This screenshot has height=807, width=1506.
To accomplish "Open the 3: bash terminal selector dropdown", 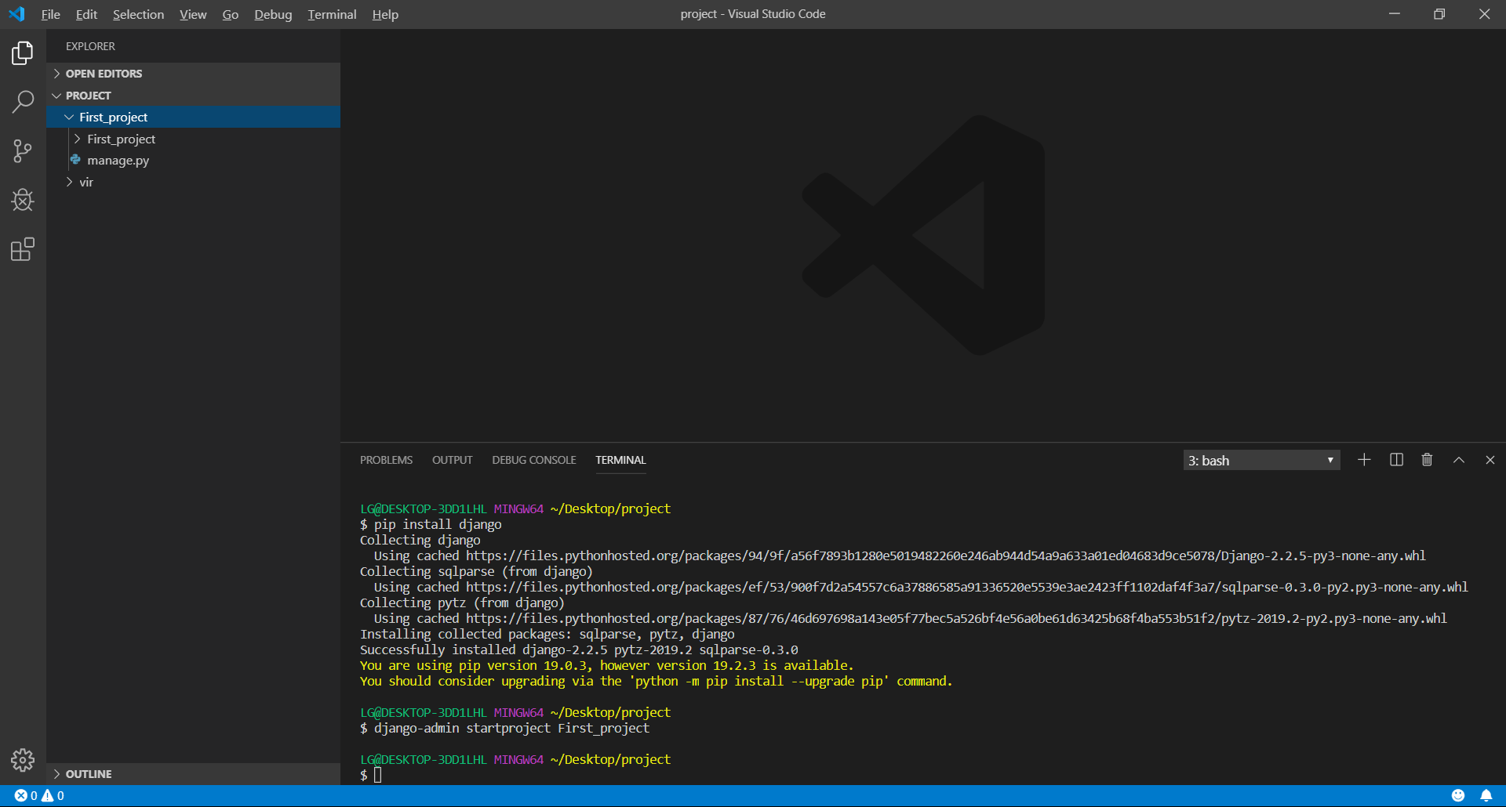I will [x=1261, y=460].
